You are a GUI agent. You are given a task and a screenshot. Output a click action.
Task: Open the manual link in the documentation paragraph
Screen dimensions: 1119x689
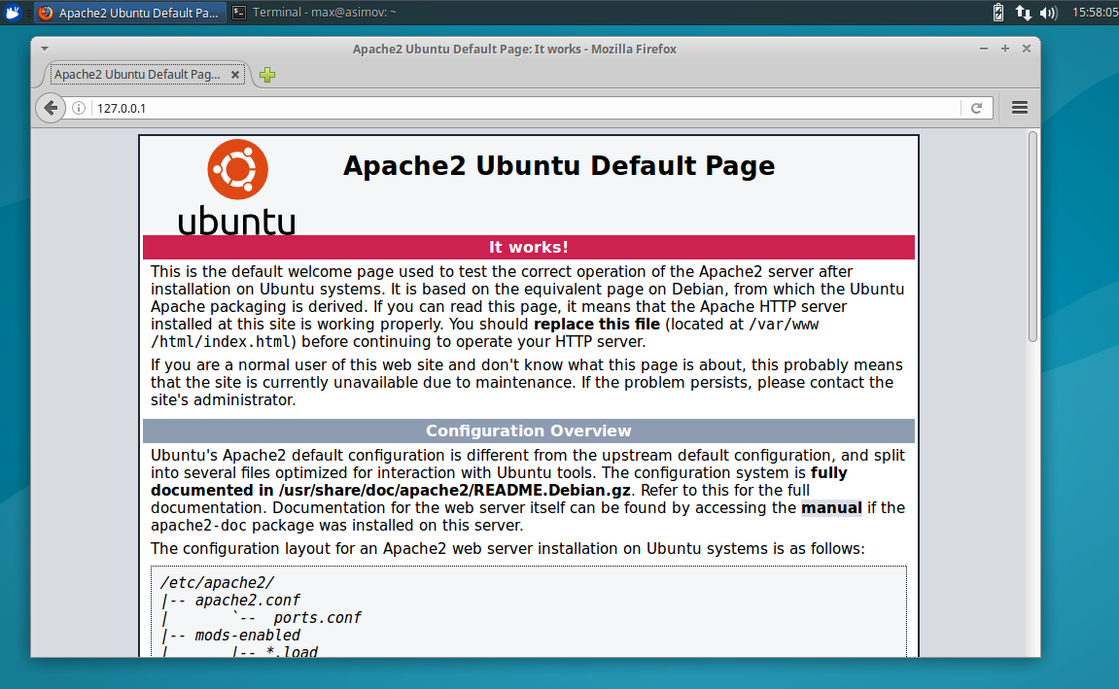(x=831, y=508)
